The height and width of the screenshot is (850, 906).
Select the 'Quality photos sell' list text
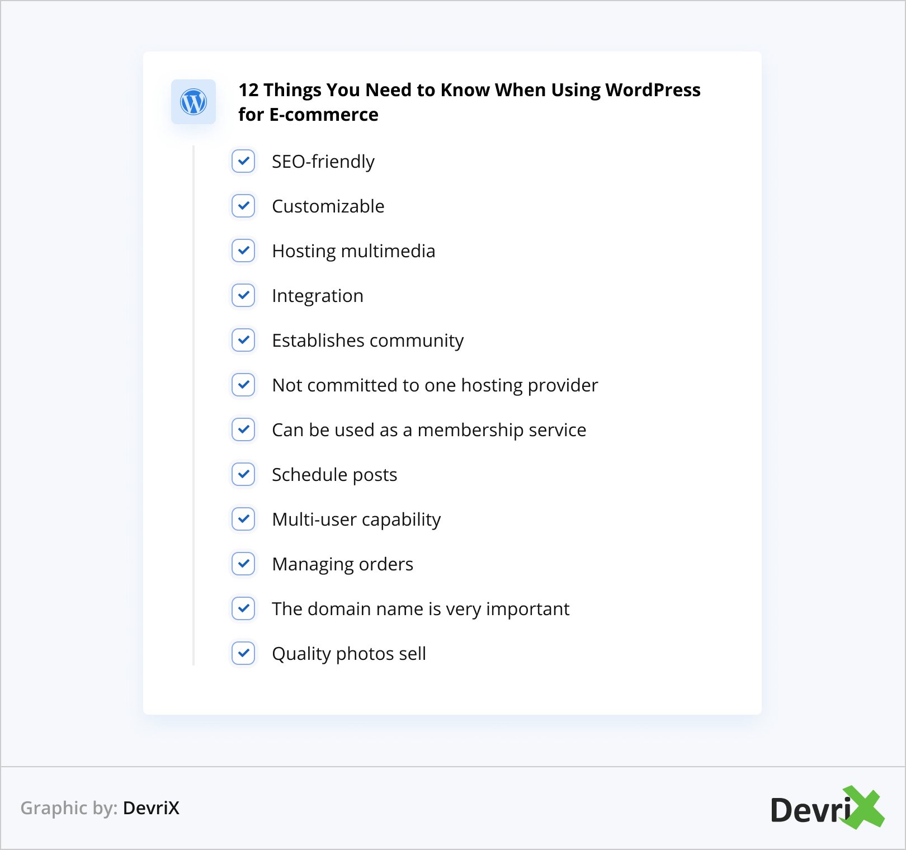[349, 654]
